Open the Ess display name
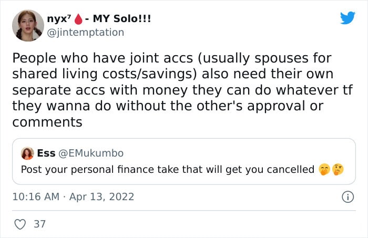This screenshot has width=368, height=238. (46, 153)
